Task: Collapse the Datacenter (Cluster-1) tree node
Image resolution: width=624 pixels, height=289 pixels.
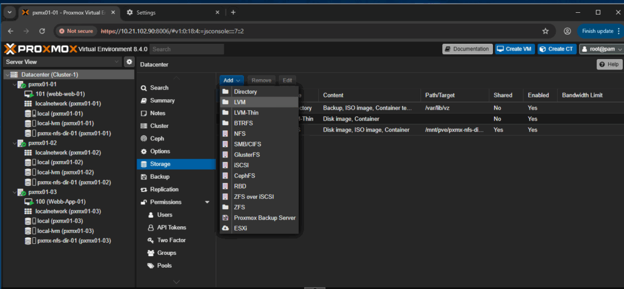Action: click(x=7, y=75)
